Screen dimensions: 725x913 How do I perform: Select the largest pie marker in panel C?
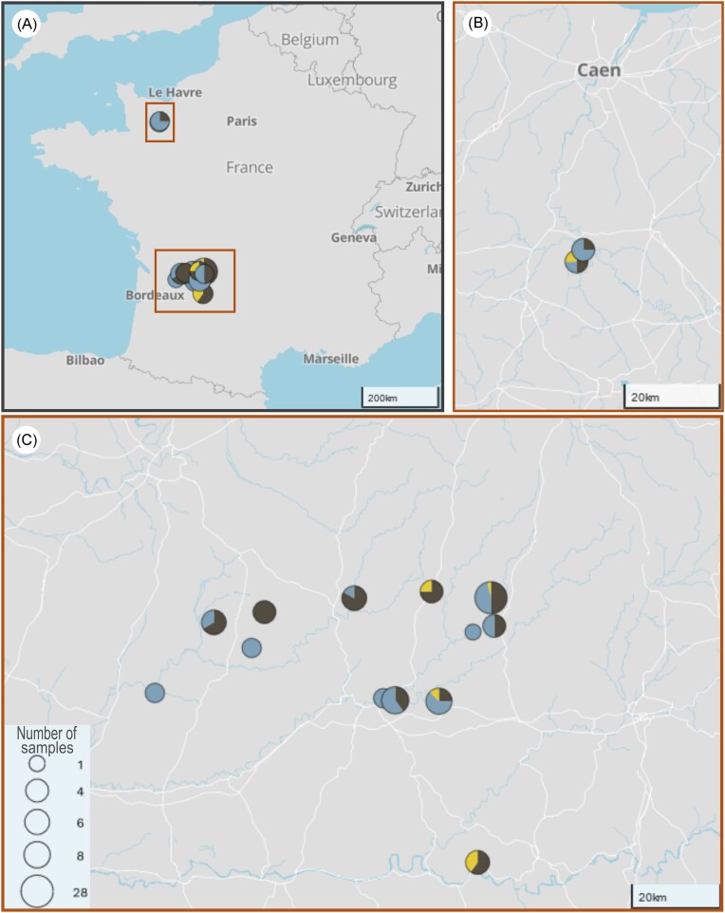(491, 598)
